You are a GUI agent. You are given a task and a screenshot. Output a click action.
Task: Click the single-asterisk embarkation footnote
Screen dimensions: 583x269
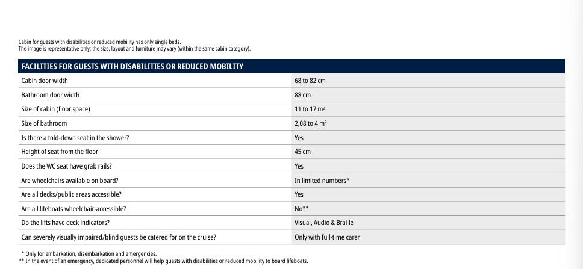[89, 254]
